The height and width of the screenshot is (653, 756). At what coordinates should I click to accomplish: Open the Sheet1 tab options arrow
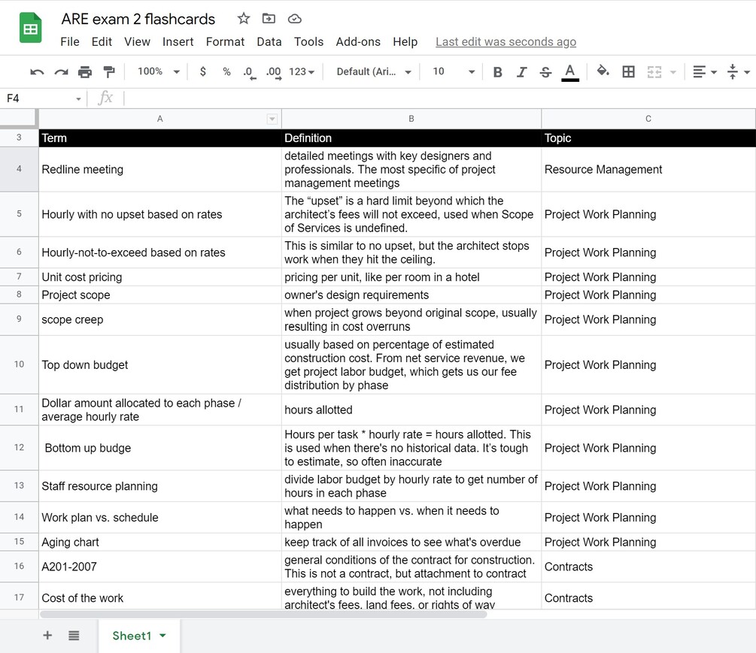[163, 636]
